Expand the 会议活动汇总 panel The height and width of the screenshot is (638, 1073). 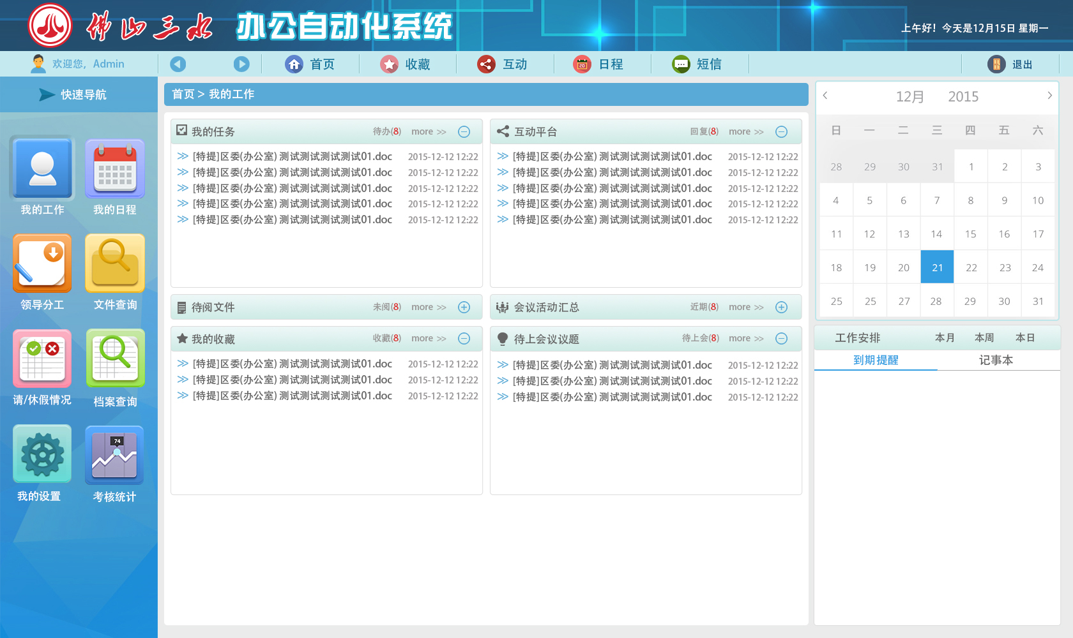coord(781,307)
